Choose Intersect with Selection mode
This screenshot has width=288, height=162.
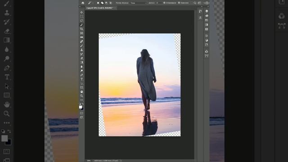pos(111,3)
